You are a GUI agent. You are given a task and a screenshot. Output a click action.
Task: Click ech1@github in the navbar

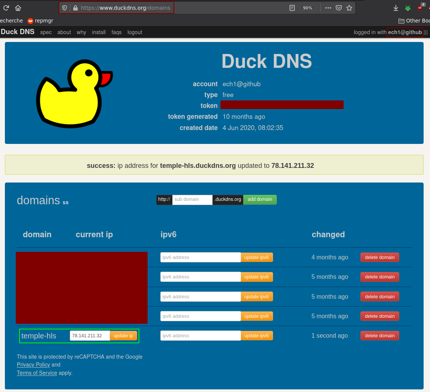pos(405,32)
